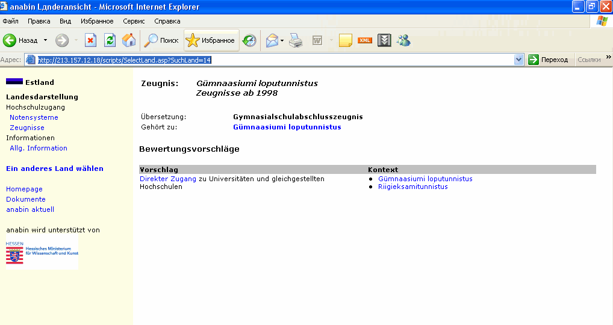Open the Messenger people icon
The width and height of the screenshot is (613, 325).
coord(403,40)
